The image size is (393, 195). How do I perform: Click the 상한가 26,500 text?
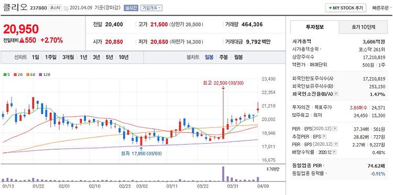click(186, 25)
